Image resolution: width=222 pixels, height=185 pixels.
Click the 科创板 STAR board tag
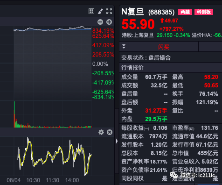[x=204, y=12]
